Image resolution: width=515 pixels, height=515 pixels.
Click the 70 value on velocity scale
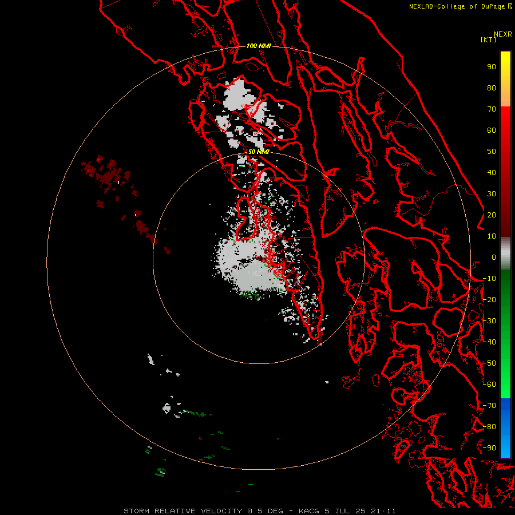[492, 109]
